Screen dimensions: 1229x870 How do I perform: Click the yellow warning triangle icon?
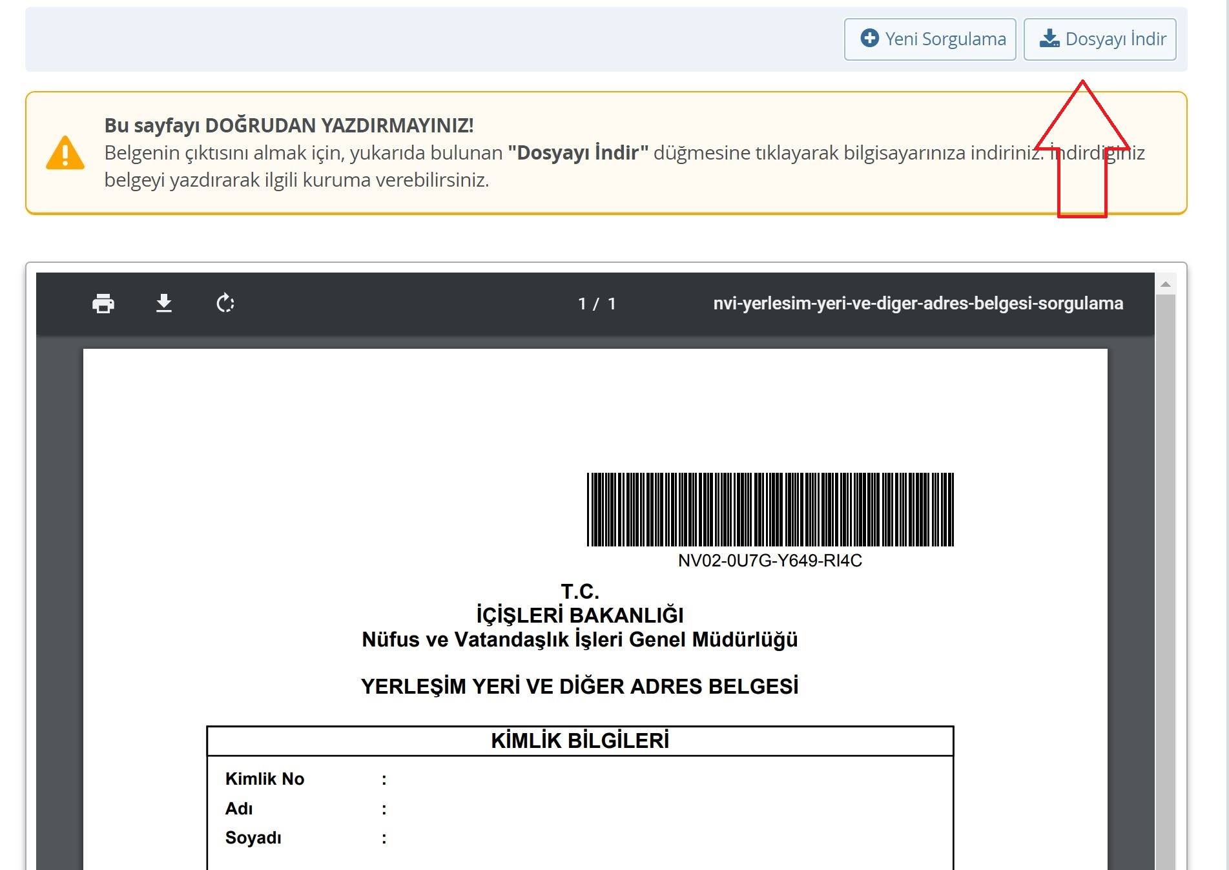[65, 152]
